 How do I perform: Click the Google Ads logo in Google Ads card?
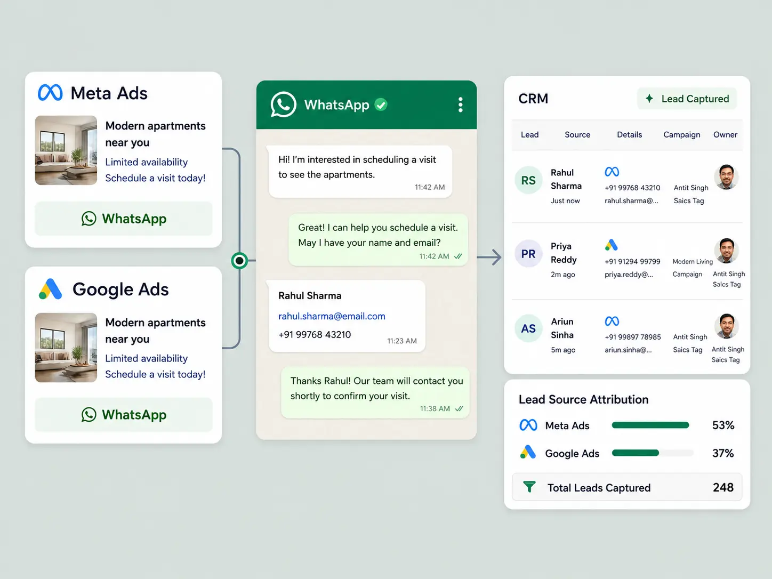click(51, 289)
